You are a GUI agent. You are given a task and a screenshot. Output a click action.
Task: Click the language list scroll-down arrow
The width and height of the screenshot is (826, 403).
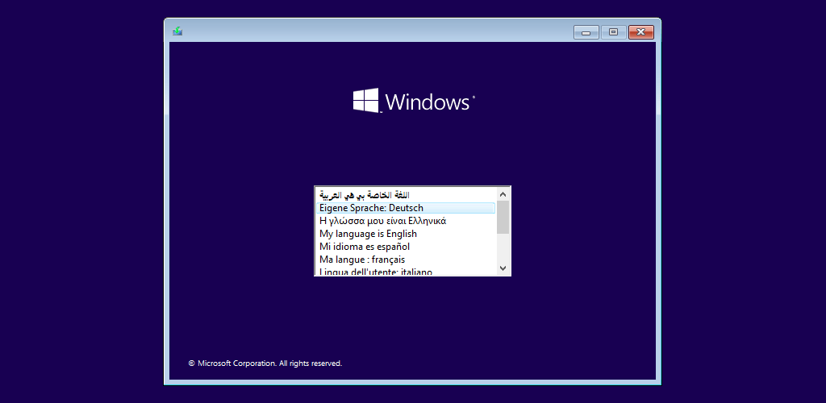503,268
